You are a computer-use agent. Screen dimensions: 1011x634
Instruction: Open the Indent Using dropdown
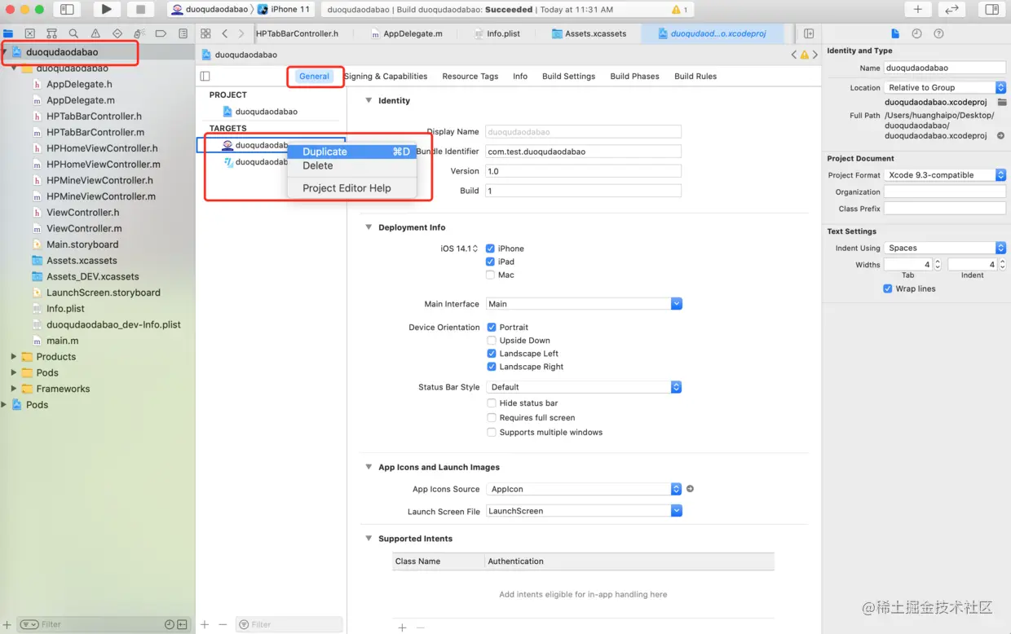pyautogui.click(x=945, y=248)
